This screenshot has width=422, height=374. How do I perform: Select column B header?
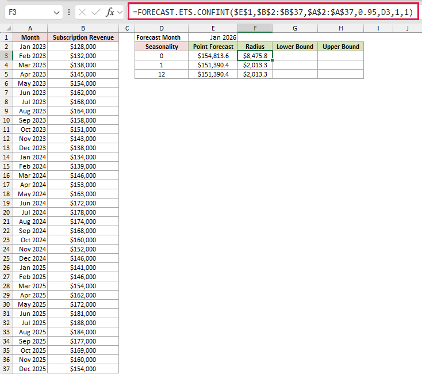pos(83,28)
